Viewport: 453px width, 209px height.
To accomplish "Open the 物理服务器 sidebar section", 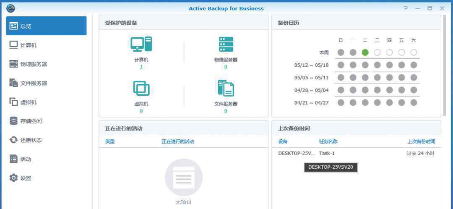I will coord(34,64).
